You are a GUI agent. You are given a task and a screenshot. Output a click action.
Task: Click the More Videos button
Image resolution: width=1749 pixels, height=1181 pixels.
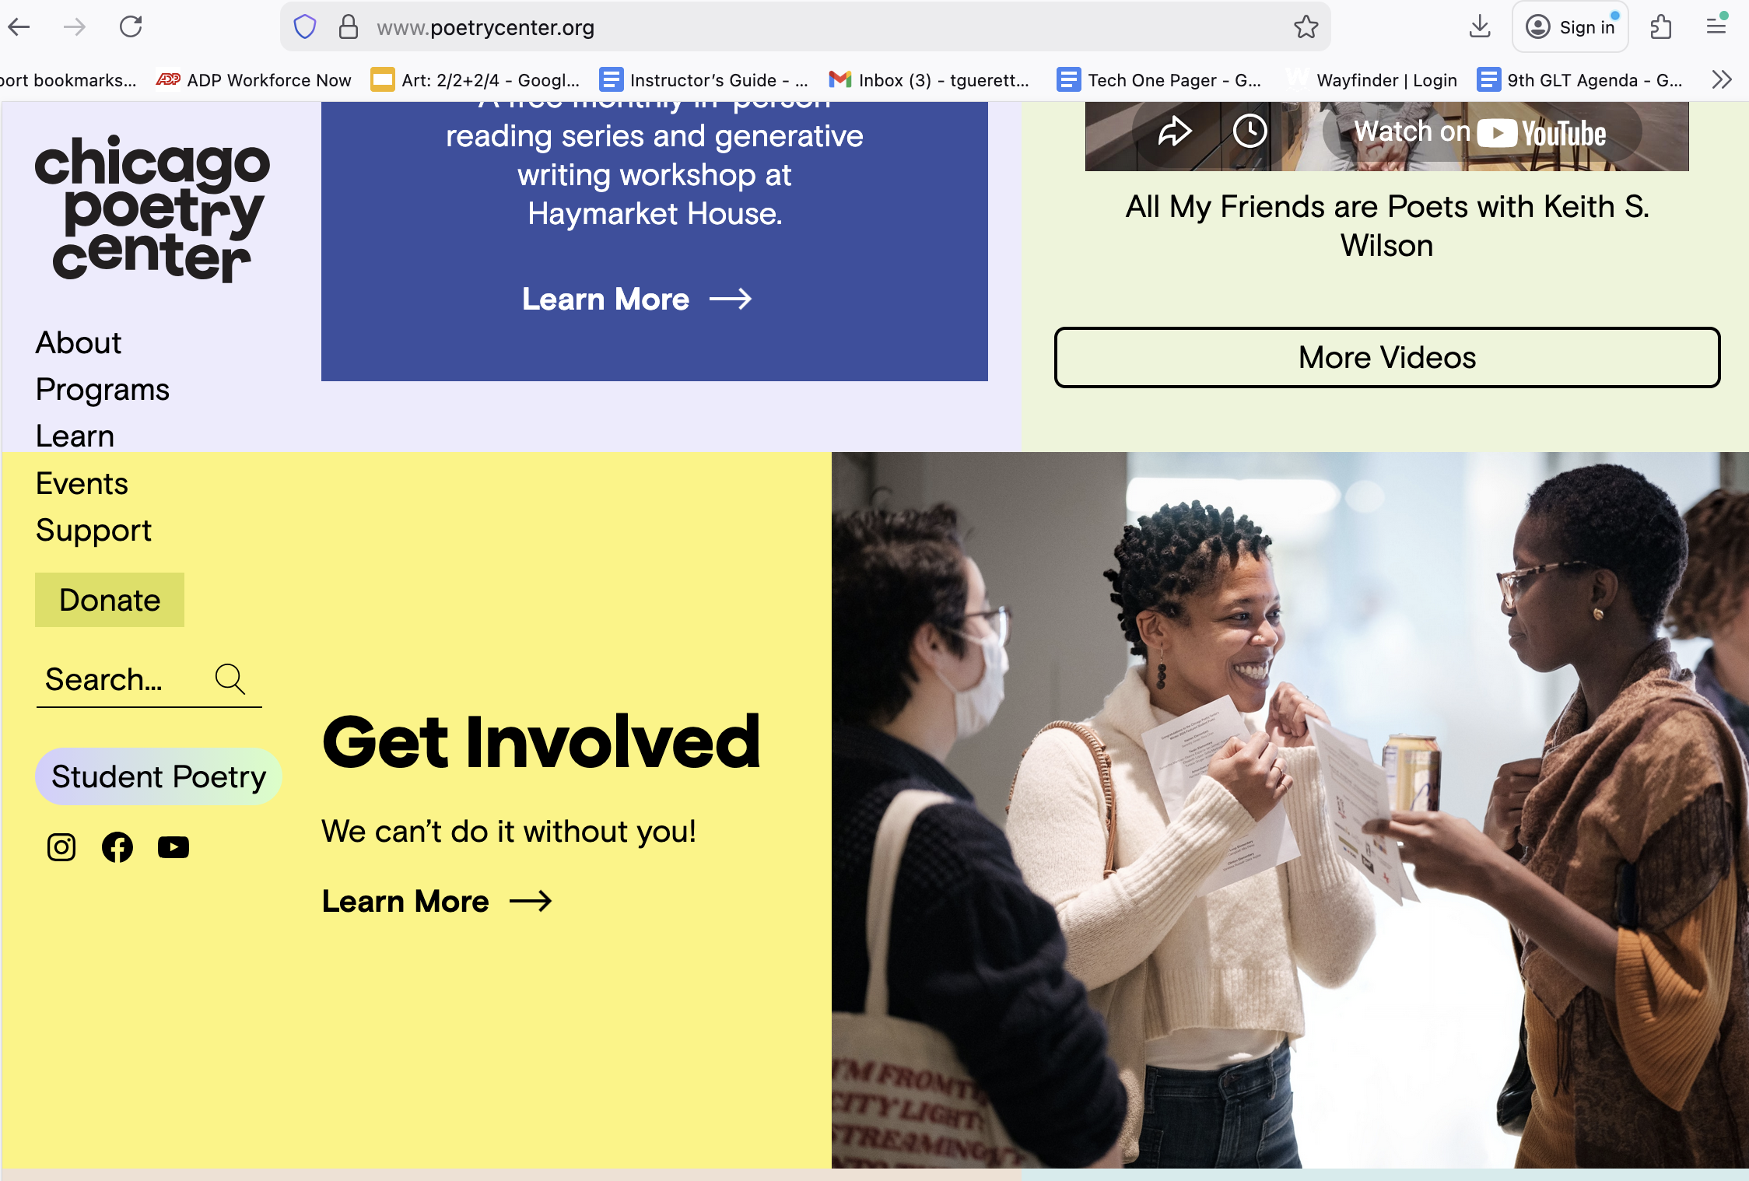[x=1387, y=357]
